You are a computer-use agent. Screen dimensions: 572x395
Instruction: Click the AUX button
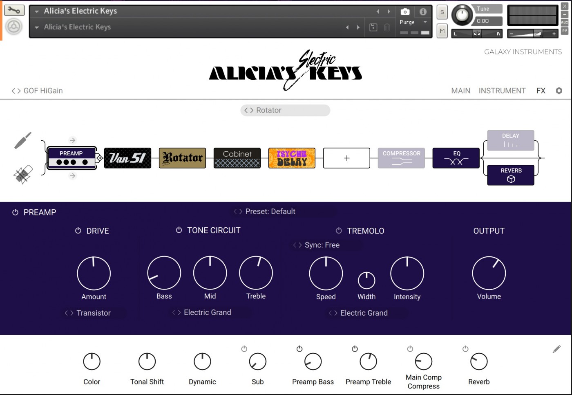[565, 22]
